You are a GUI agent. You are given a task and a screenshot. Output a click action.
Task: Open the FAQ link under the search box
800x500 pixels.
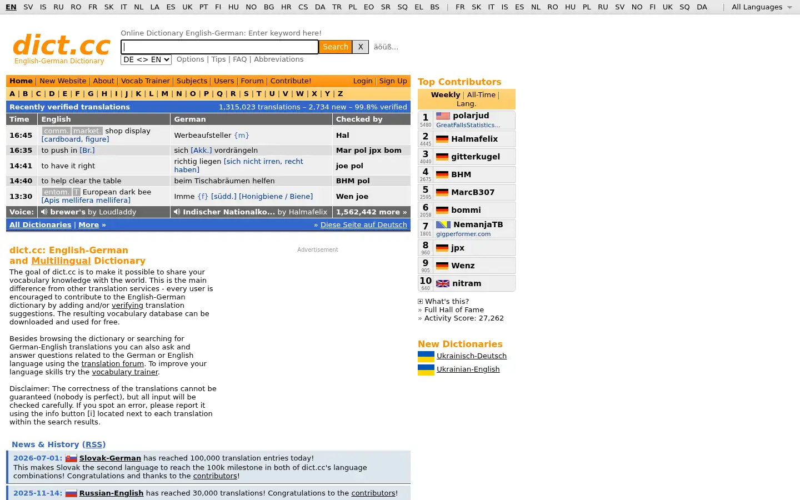[x=240, y=59]
